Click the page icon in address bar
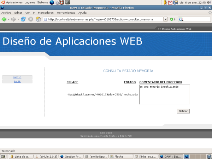The height and width of the screenshot is (159, 212). [x=46, y=19]
